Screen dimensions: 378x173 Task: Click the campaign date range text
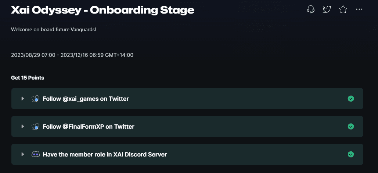pyautogui.click(x=72, y=55)
